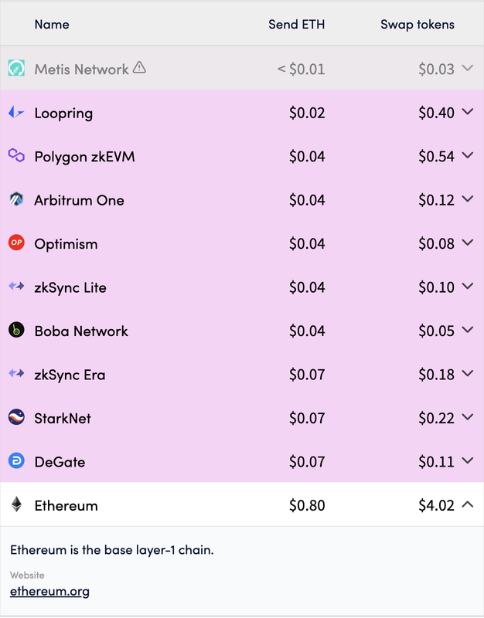Click the warning triangle beside Metis Network

pos(139,67)
